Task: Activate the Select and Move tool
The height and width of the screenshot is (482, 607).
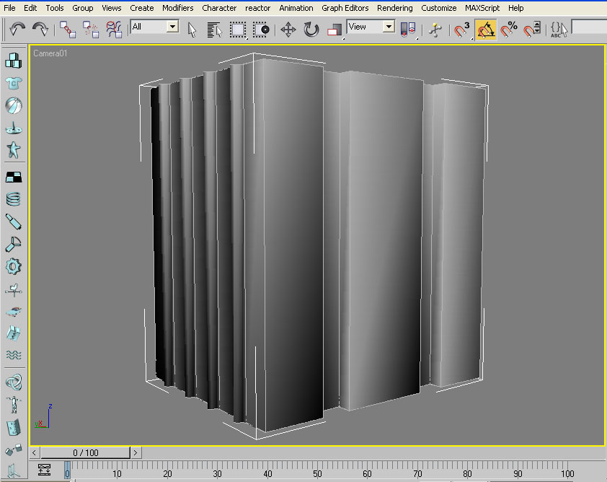Action: [x=288, y=30]
